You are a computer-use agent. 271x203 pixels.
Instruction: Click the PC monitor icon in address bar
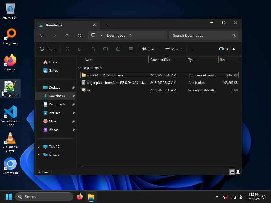[x=93, y=35]
